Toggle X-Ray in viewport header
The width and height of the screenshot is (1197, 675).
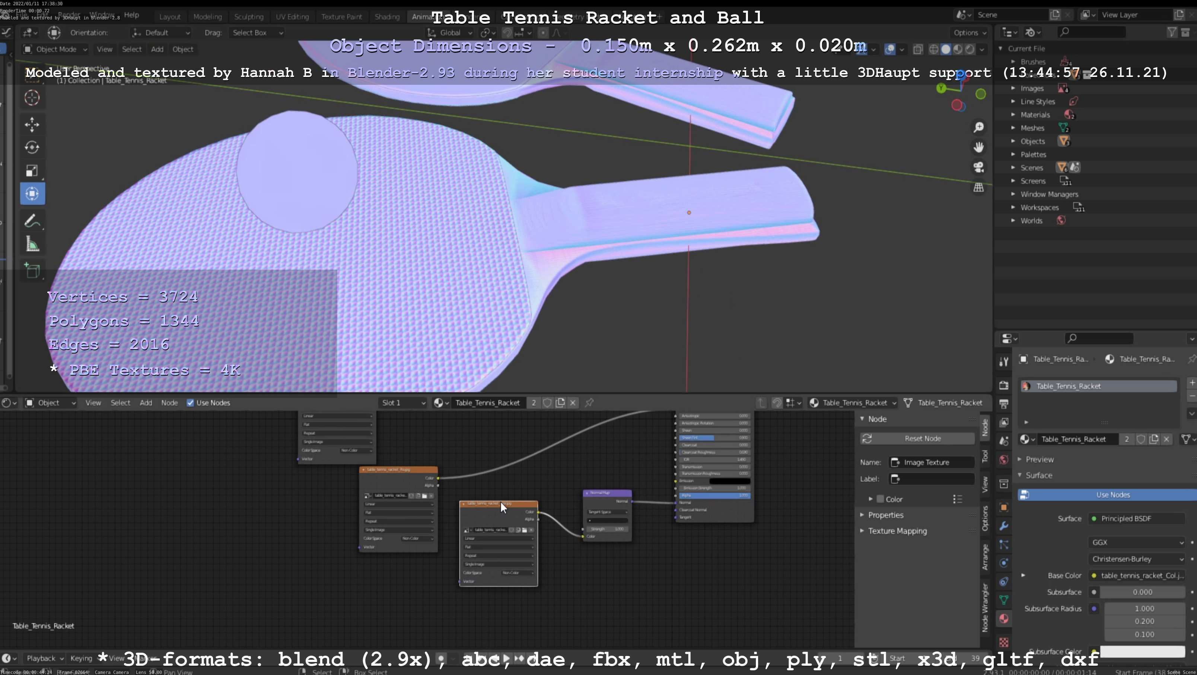(x=918, y=49)
